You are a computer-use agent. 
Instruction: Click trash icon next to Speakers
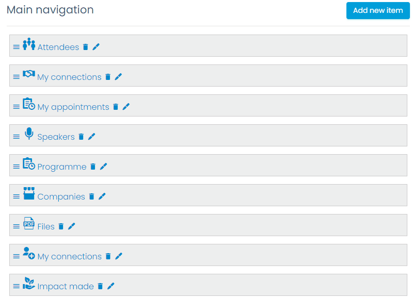coord(81,137)
